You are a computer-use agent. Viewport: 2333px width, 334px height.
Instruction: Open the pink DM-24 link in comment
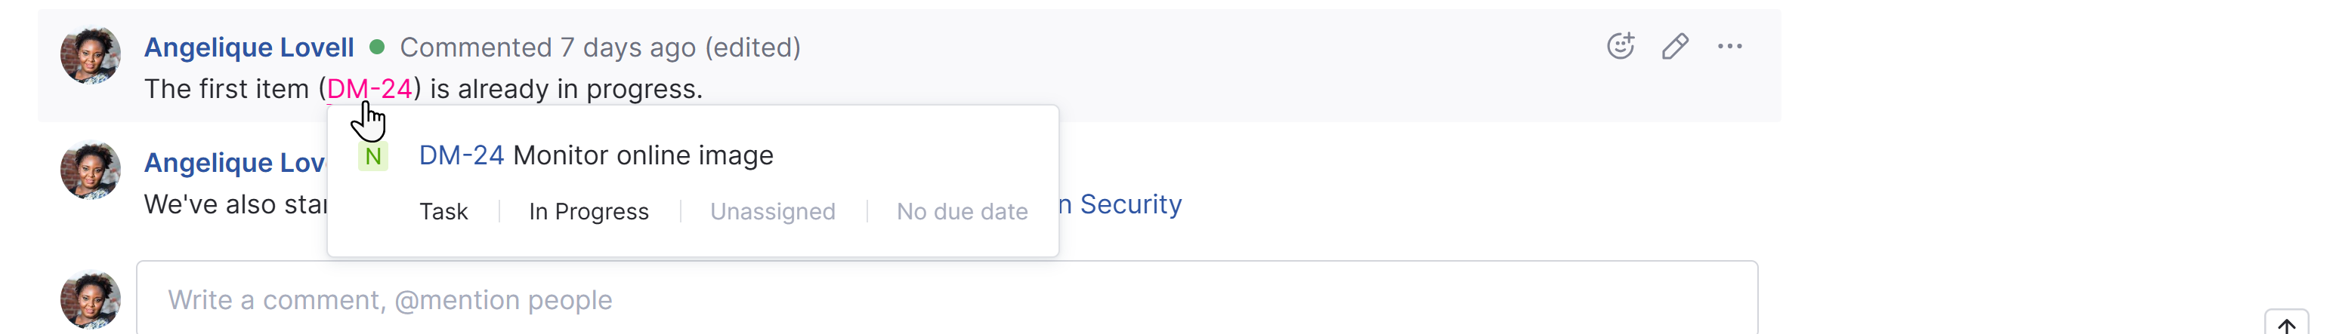[x=369, y=88]
